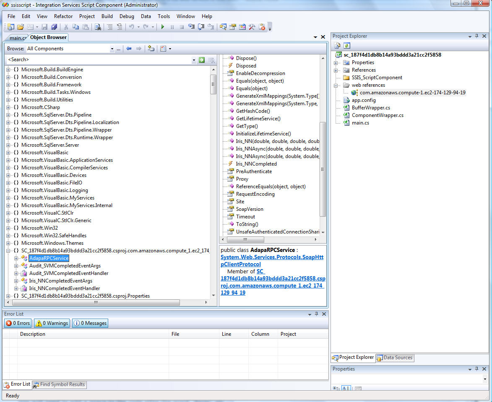The width and height of the screenshot is (492, 402).
Task: Click the members list horizontal scrollbar thumb
Action: point(245,240)
